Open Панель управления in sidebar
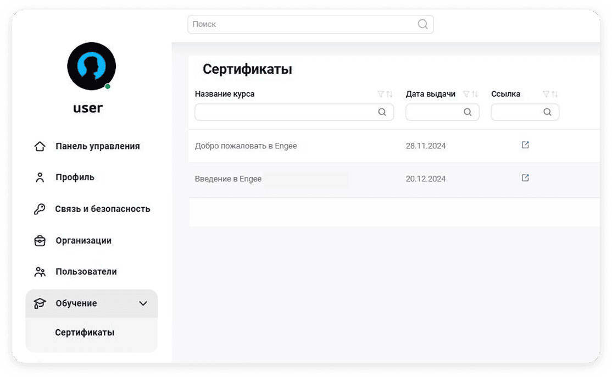612x377 pixels. (97, 146)
